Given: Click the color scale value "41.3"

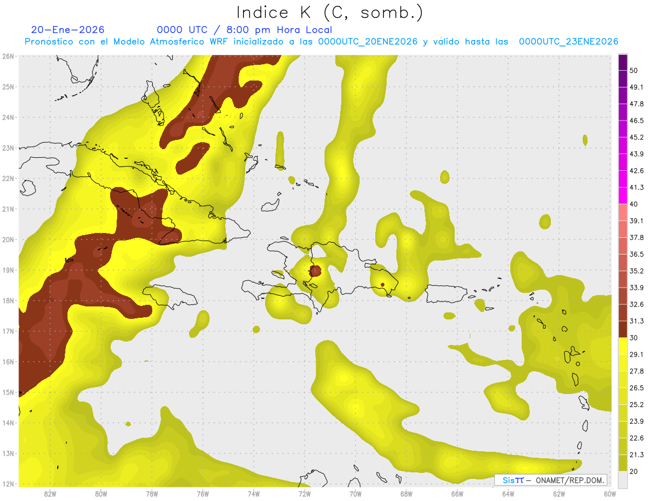Looking at the screenshot, I should (637, 188).
